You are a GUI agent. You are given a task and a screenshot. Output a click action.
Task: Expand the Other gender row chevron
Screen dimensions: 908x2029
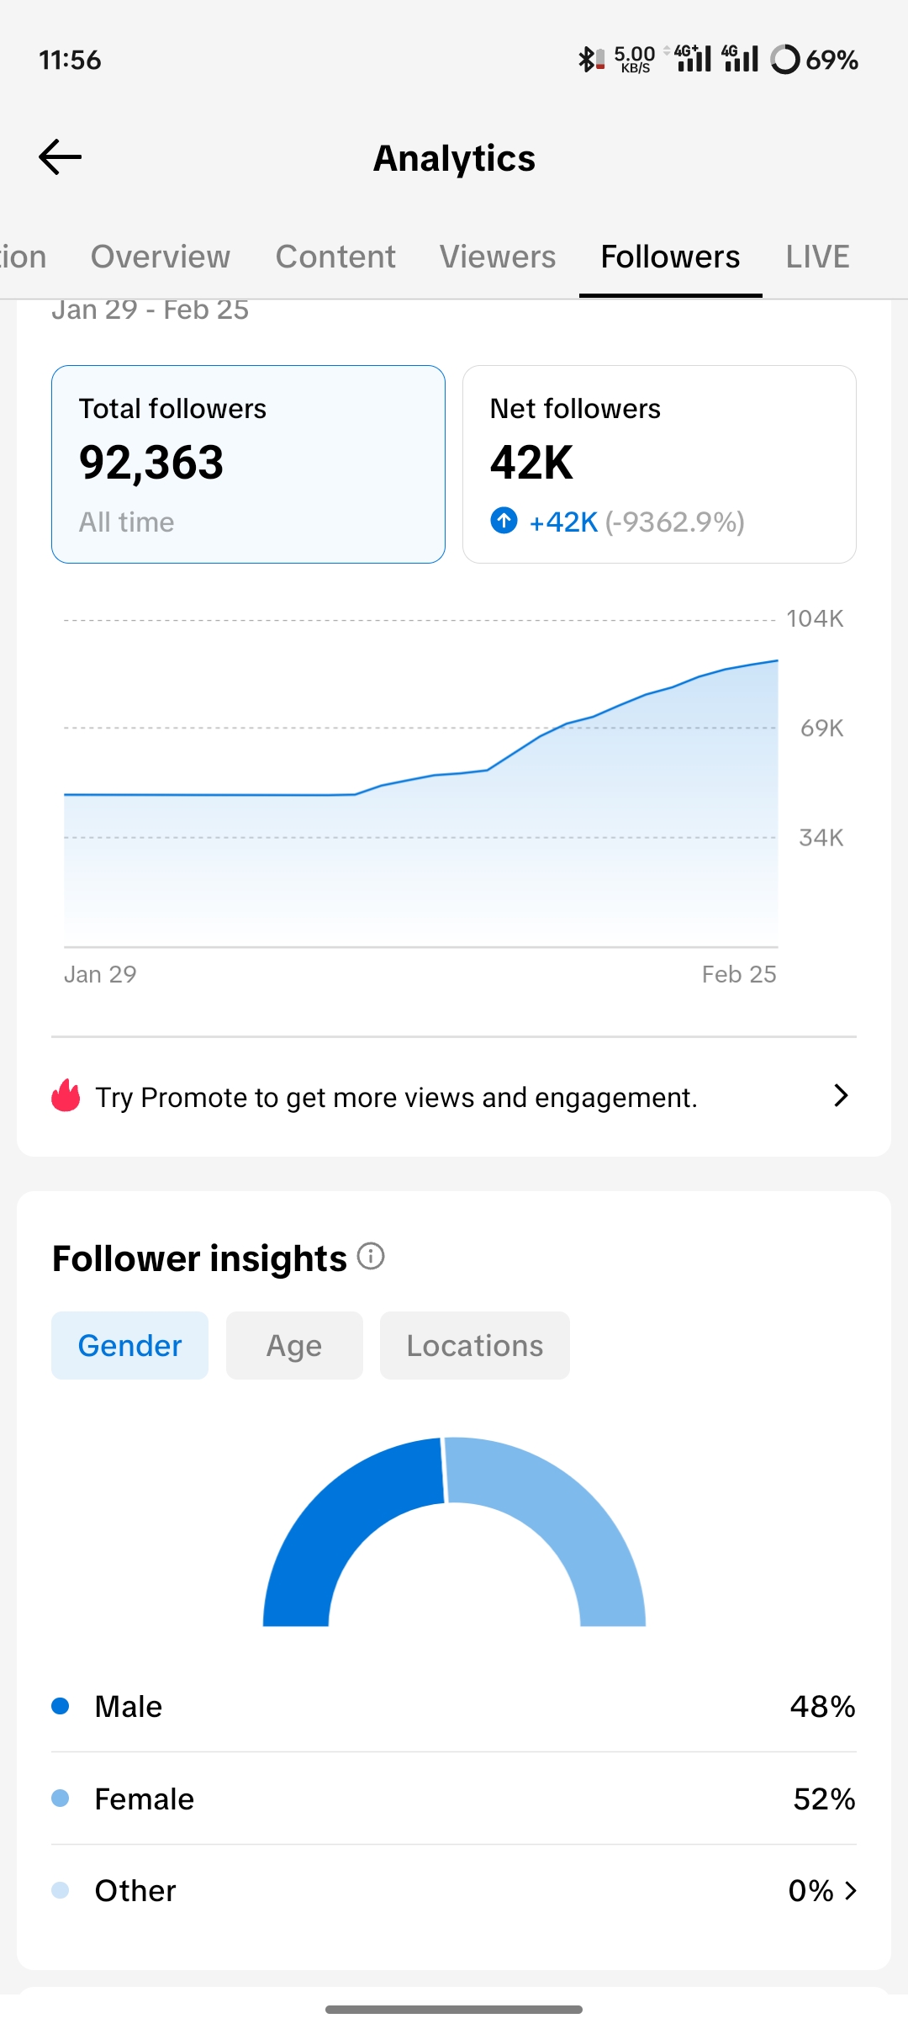(851, 1891)
